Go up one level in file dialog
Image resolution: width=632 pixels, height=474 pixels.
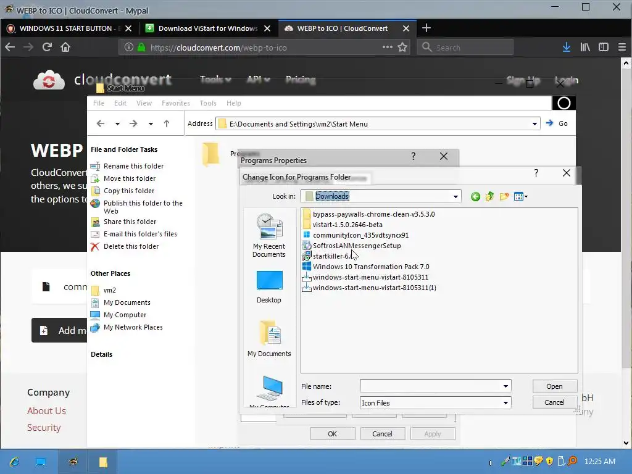pos(489,197)
